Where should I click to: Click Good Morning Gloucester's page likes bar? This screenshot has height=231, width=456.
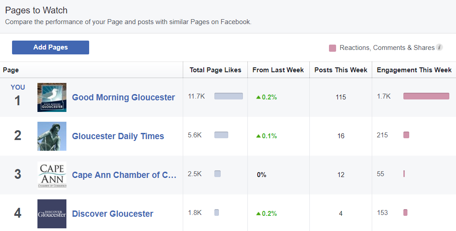(229, 96)
